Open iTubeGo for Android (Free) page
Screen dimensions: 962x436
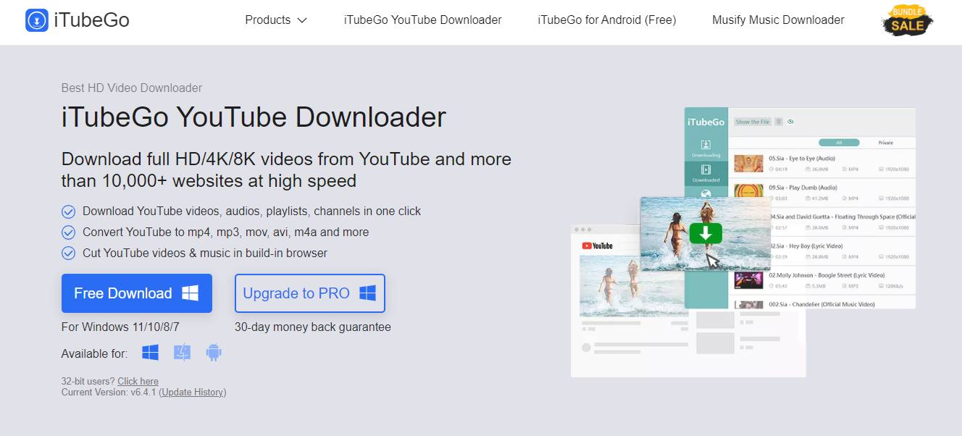[x=607, y=20]
